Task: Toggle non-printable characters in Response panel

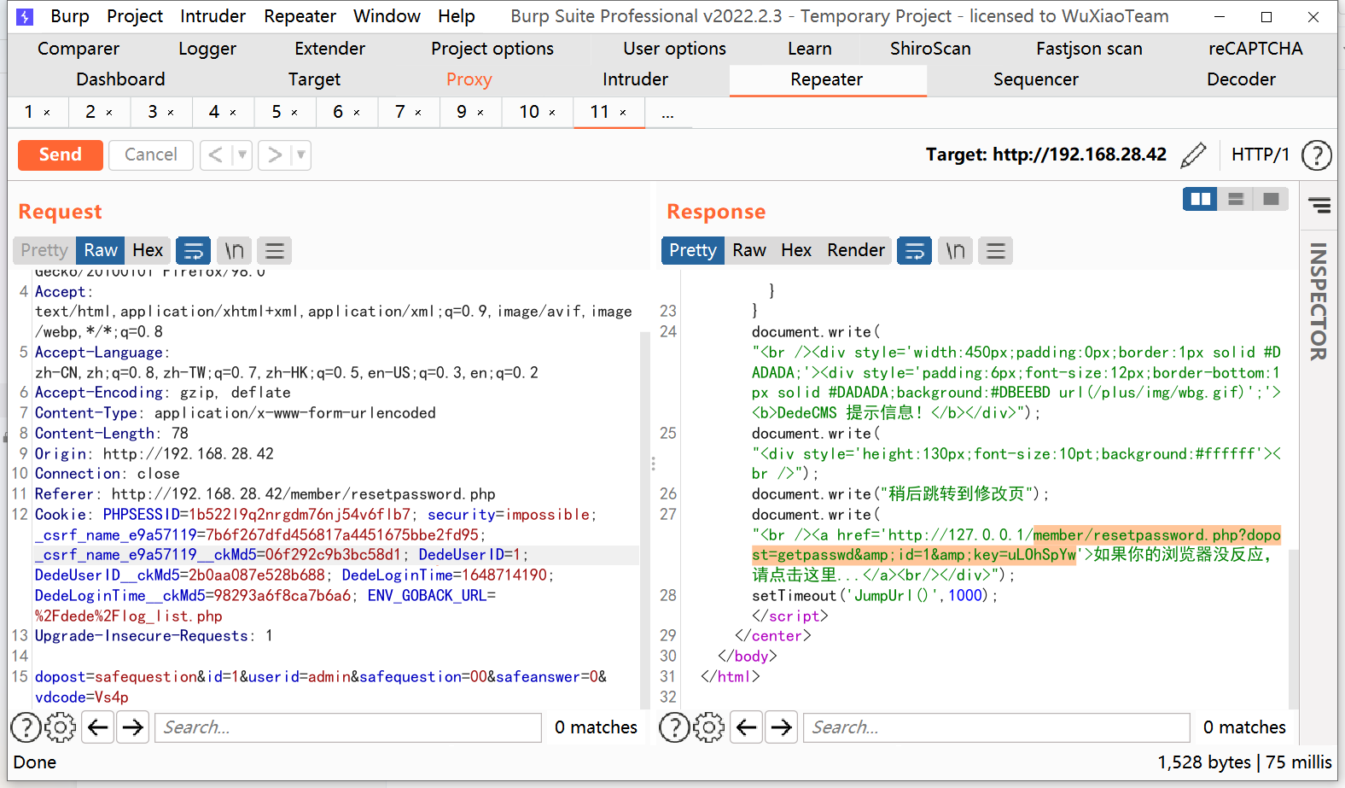Action: coord(955,250)
